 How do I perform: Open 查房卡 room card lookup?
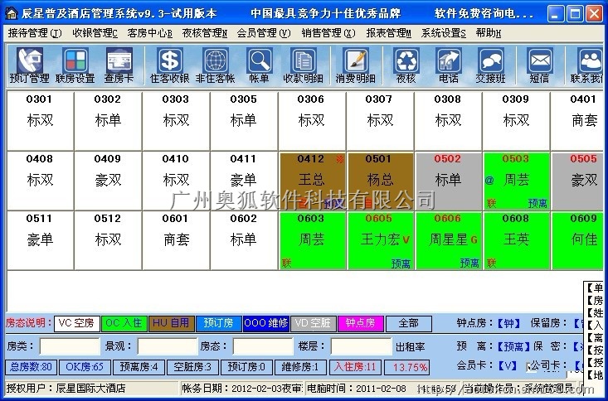coord(121,65)
